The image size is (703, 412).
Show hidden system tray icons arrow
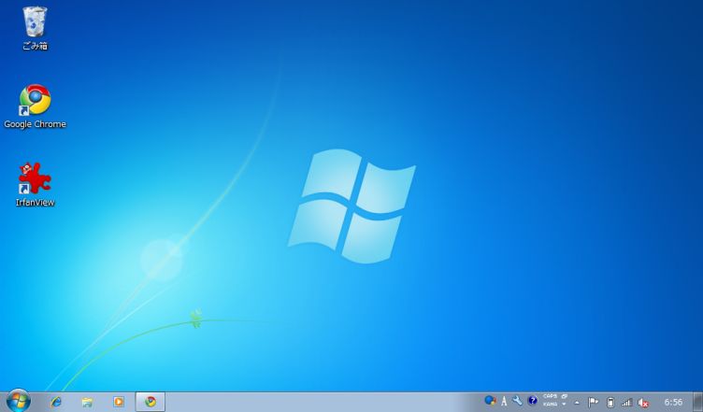(577, 402)
